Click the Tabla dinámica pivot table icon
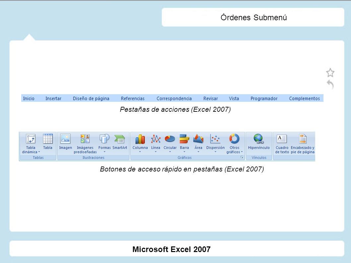Viewport: 351px width, 263px height. point(31,139)
